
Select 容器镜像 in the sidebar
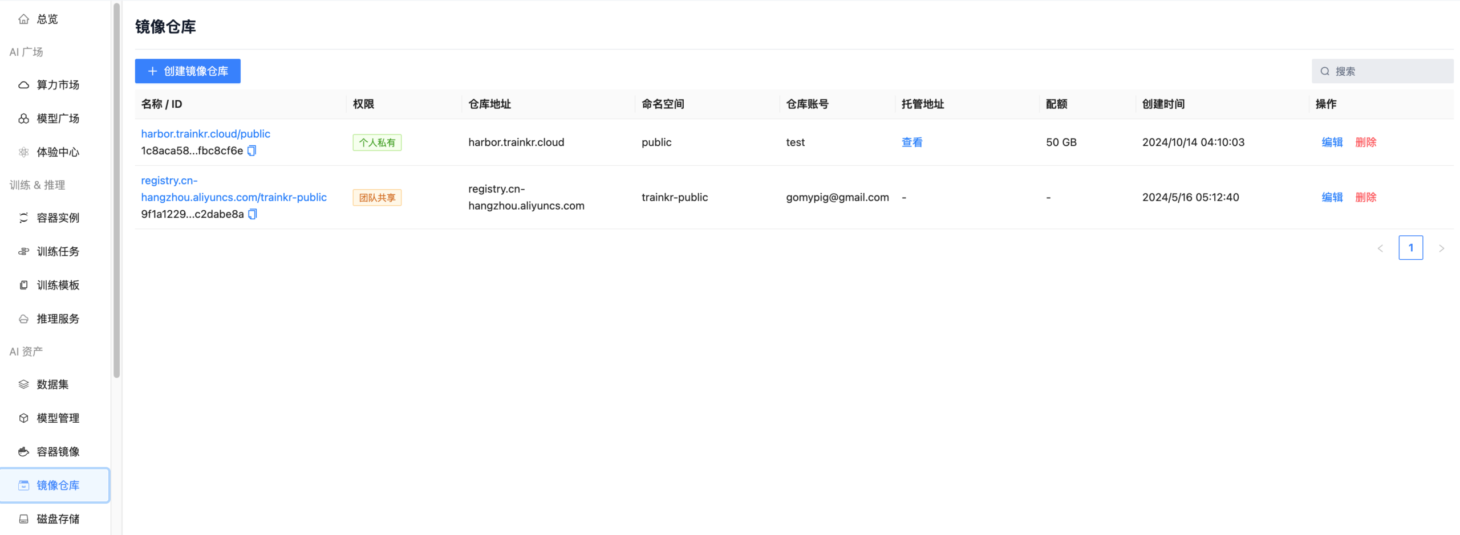click(58, 452)
